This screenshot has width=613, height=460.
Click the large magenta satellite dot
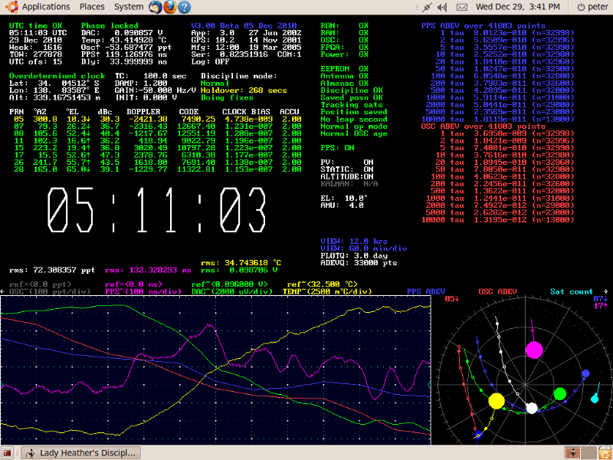click(535, 350)
